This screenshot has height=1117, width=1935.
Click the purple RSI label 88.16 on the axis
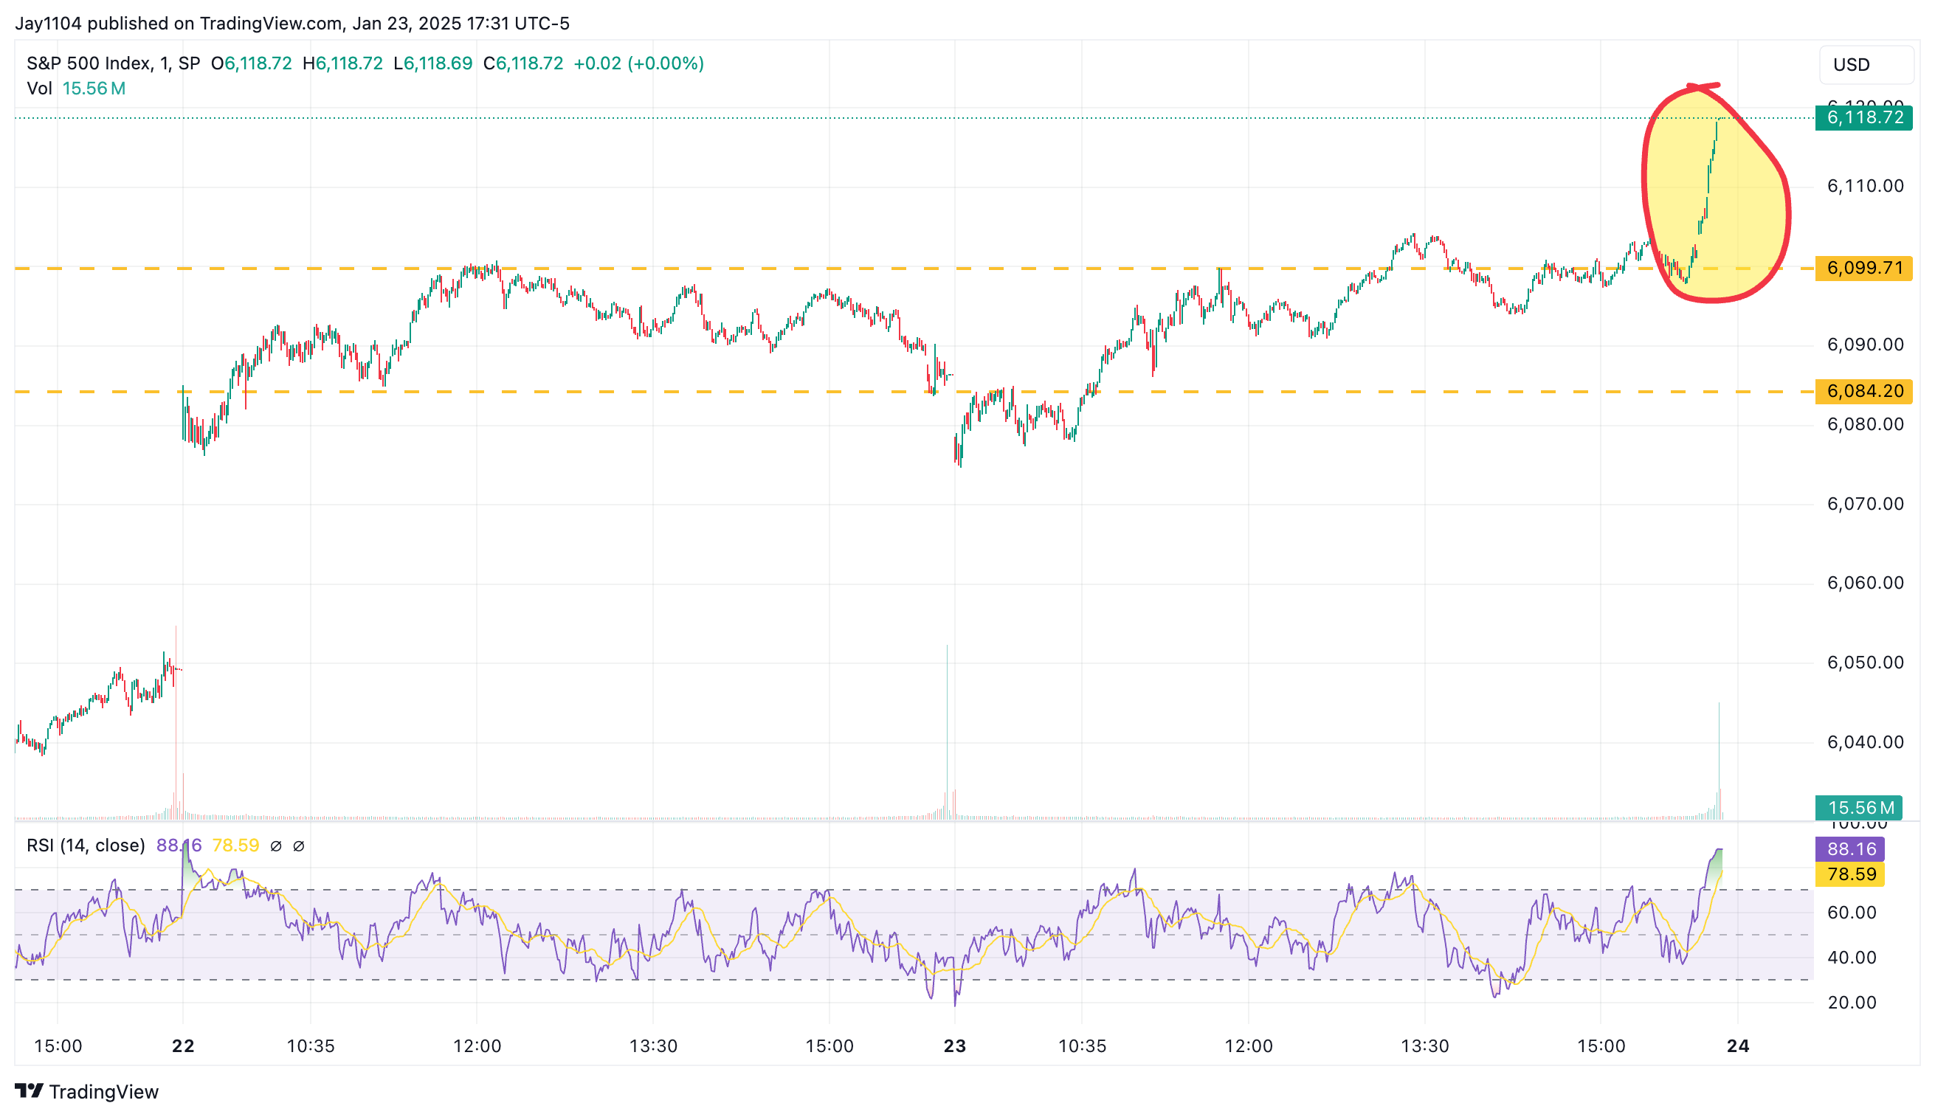pyautogui.click(x=1850, y=849)
